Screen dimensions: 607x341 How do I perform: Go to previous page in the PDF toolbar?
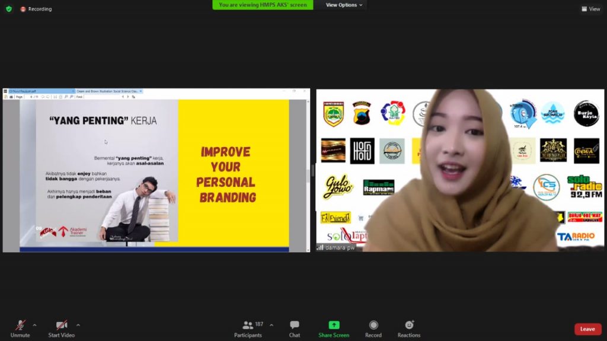(43, 97)
